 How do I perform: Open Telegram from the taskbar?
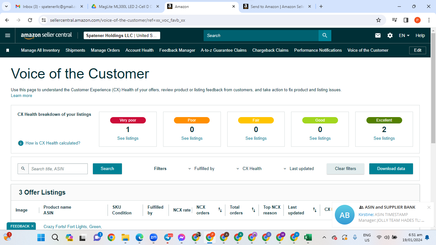coord(168,237)
